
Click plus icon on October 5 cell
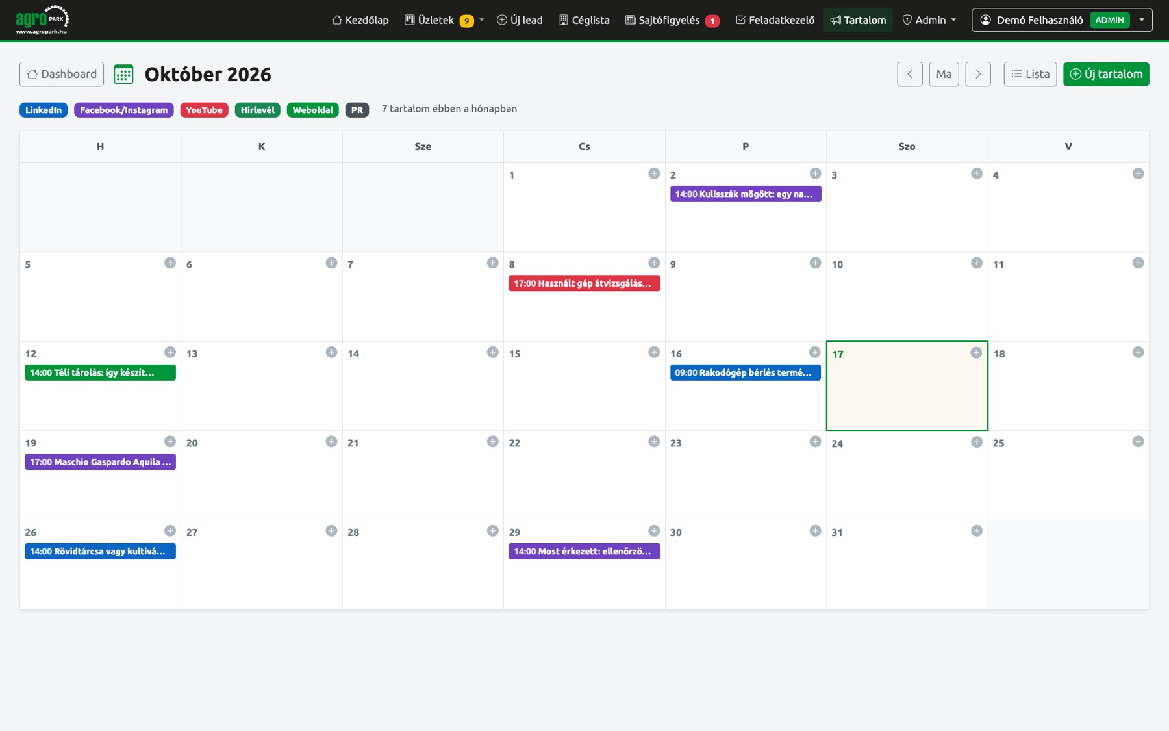click(x=170, y=263)
